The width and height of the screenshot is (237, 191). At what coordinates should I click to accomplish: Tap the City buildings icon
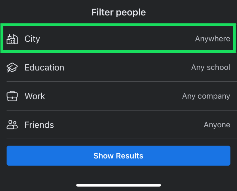pyautogui.click(x=12, y=39)
